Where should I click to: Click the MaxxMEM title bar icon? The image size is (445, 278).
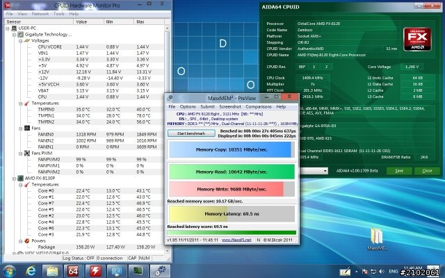[170, 98]
